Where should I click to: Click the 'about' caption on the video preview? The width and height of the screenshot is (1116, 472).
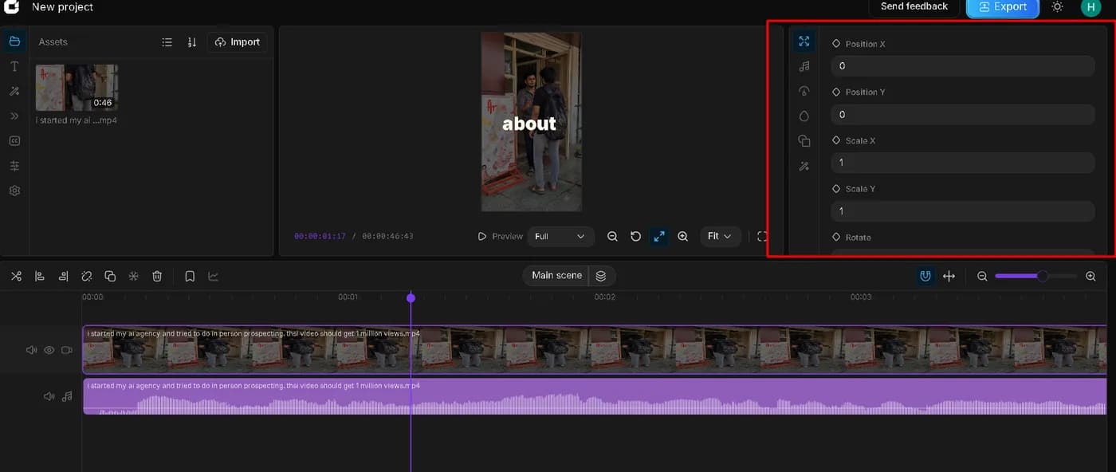[x=529, y=124]
